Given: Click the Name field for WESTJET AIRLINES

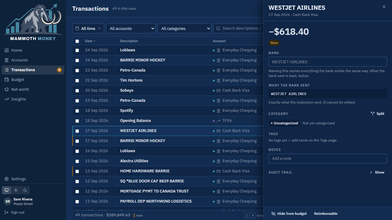Looking at the screenshot, I should pos(328,62).
